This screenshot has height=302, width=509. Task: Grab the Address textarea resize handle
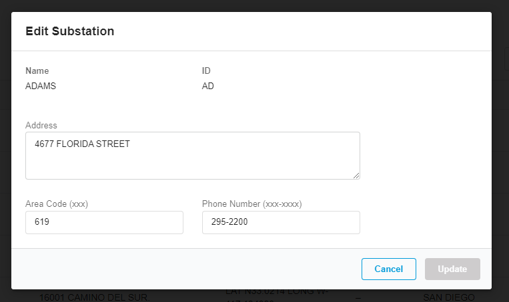(x=356, y=176)
